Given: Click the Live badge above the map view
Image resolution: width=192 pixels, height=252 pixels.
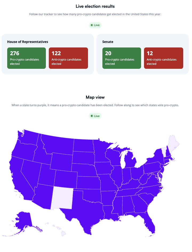Looking at the screenshot, I should click(x=95, y=116).
